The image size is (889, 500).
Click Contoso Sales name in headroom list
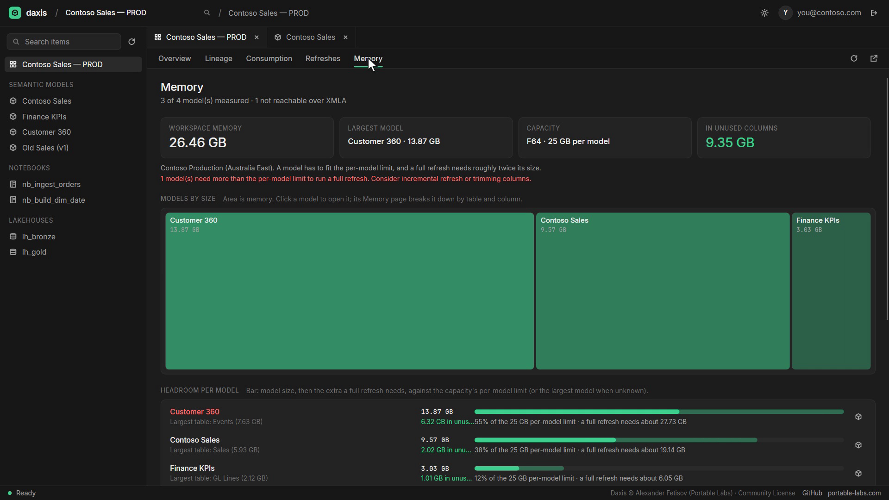(194, 440)
